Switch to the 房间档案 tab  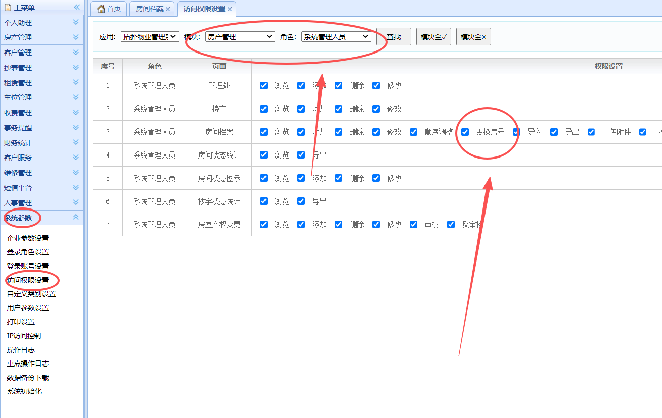pyautogui.click(x=152, y=9)
